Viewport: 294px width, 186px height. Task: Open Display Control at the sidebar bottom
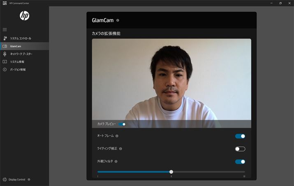pos(17,179)
